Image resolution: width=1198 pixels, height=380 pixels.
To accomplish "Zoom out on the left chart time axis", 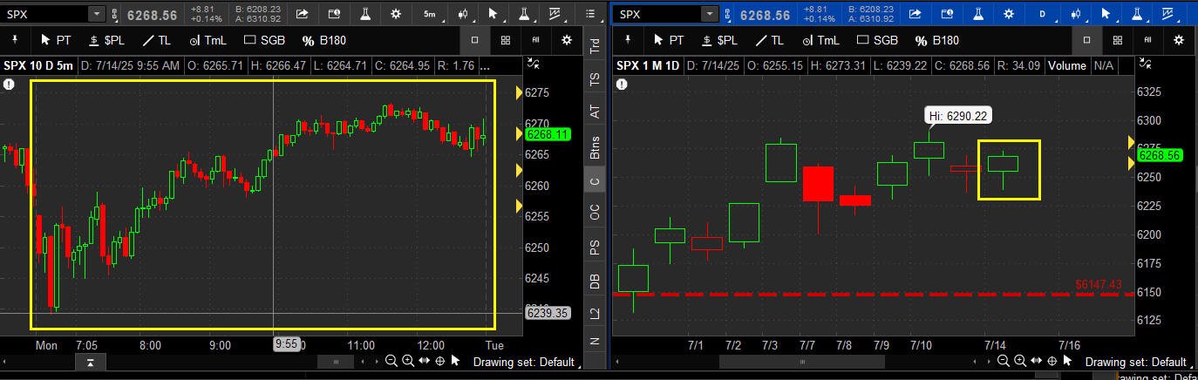I will tap(392, 362).
